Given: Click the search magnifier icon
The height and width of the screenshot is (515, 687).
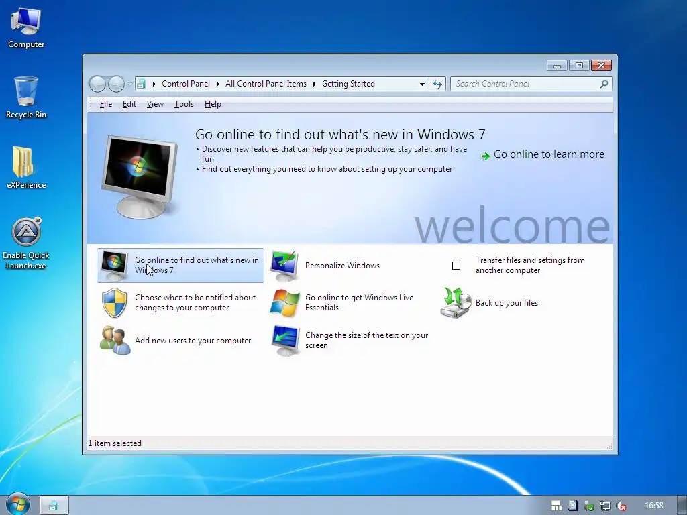Looking at the screenshot, I should point(604,84).
